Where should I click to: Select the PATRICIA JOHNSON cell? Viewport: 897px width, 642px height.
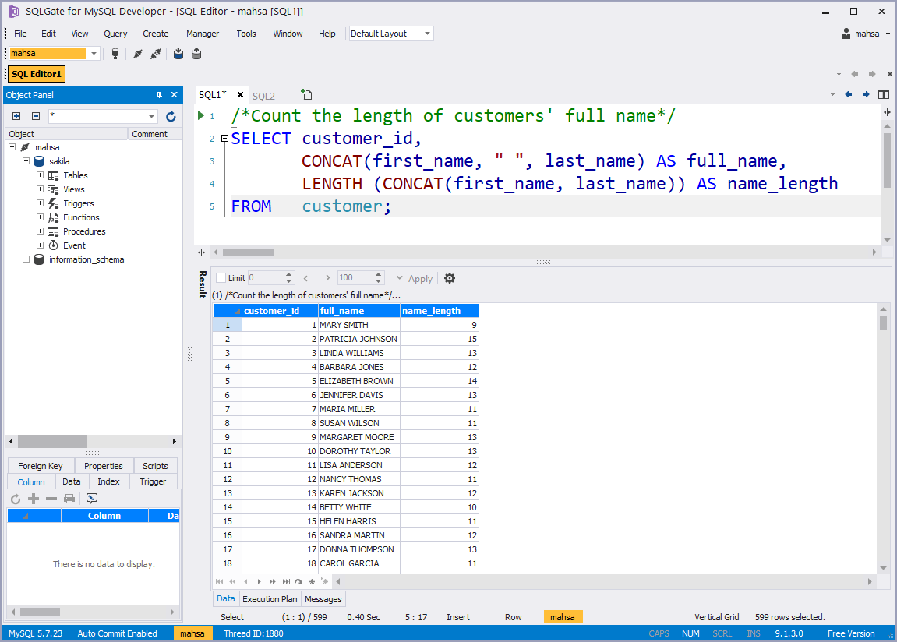pyautogui.click(x=359, y=339)
